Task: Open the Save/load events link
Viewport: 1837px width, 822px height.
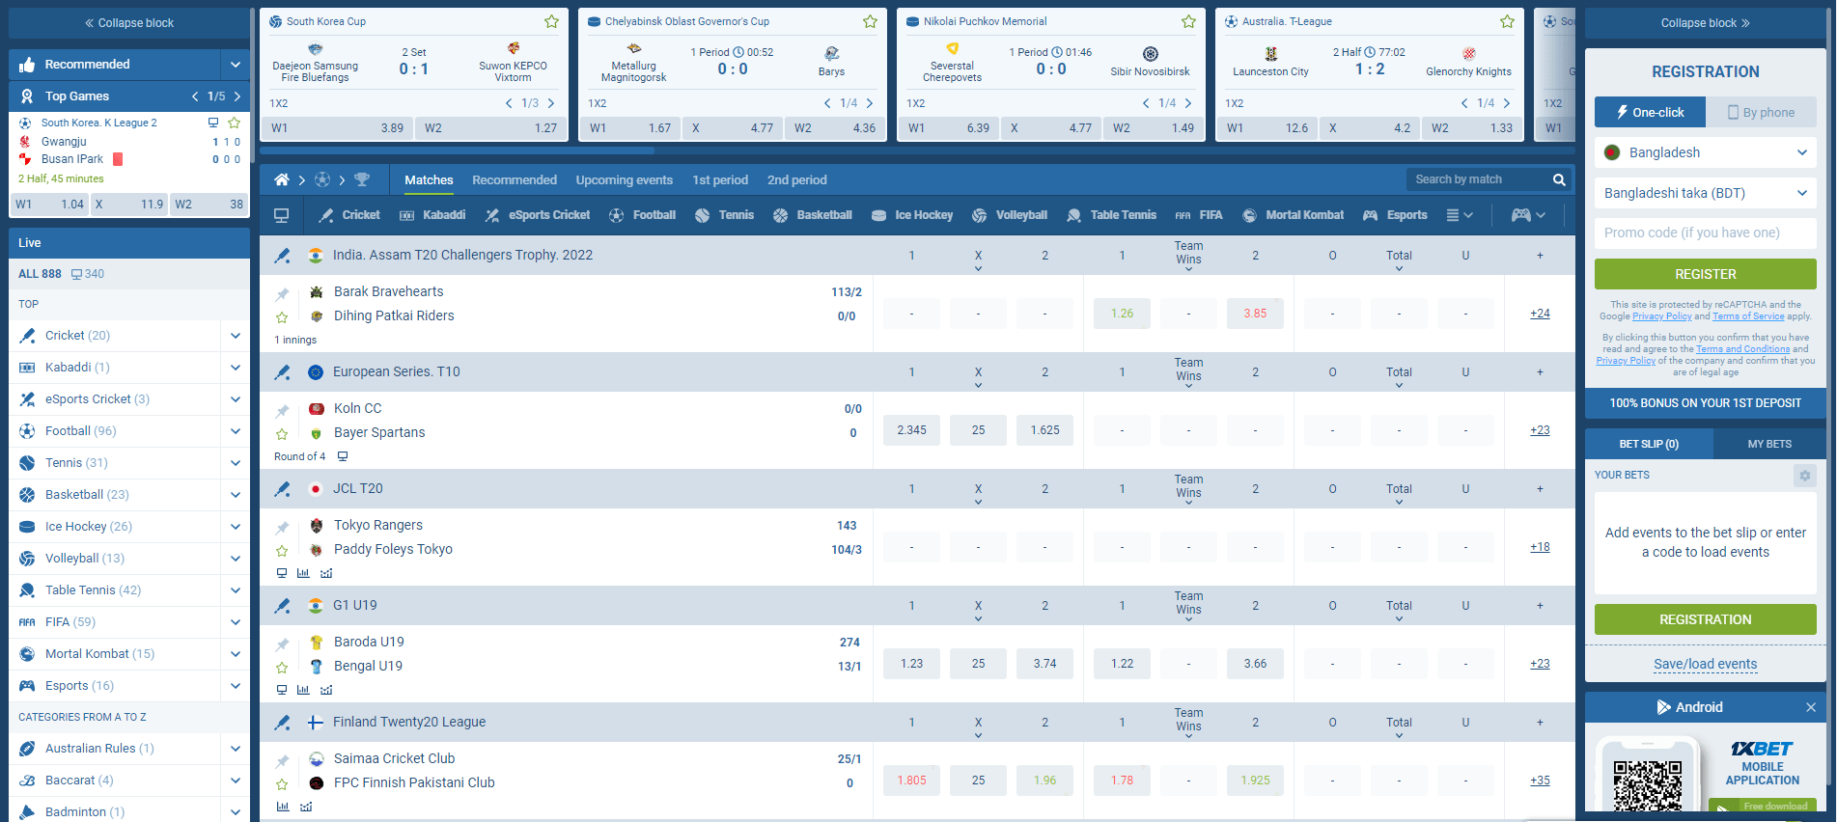Action: tap(1705, 664)
